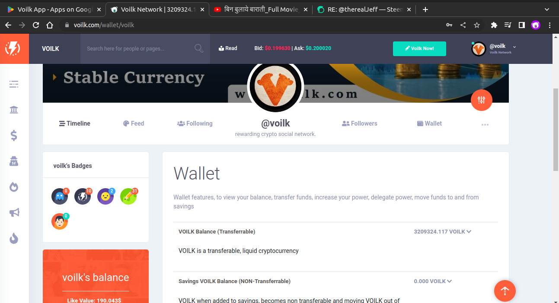Go back to the previous page
This screenshot has width=559, height=303.
(x=8, y=25)
